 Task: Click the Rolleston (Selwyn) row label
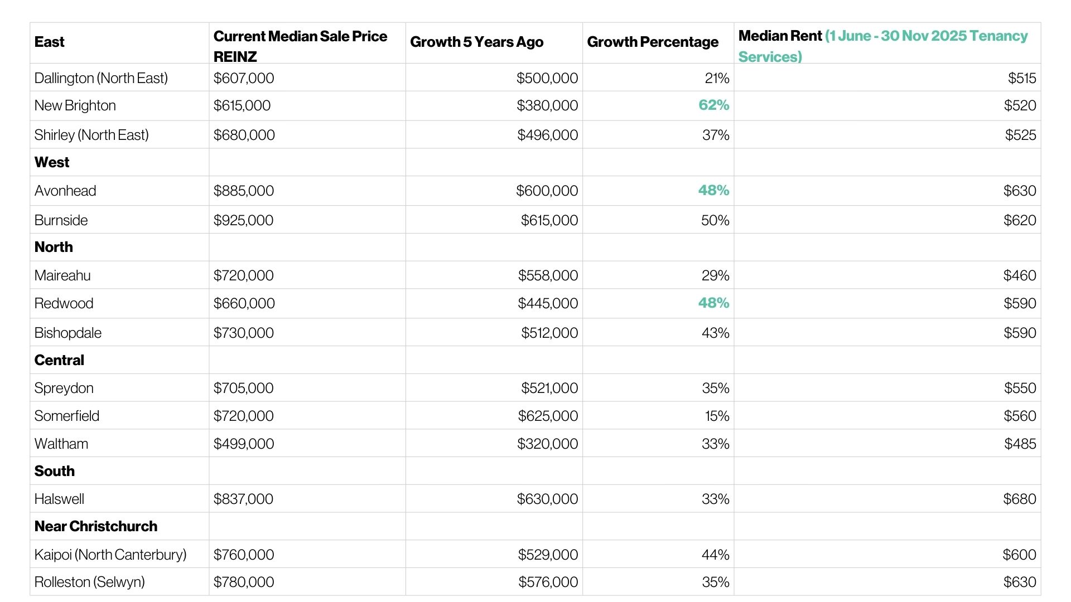(x=90, y=582)
